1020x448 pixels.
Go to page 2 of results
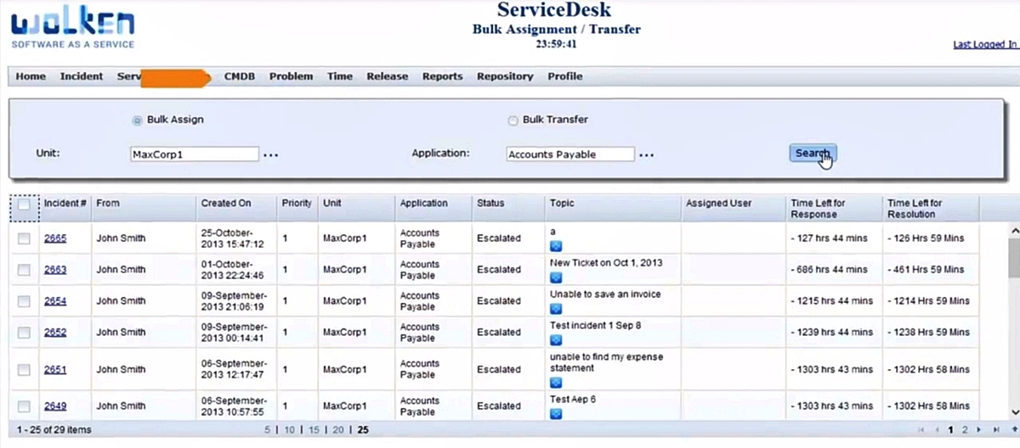[965, 430]
